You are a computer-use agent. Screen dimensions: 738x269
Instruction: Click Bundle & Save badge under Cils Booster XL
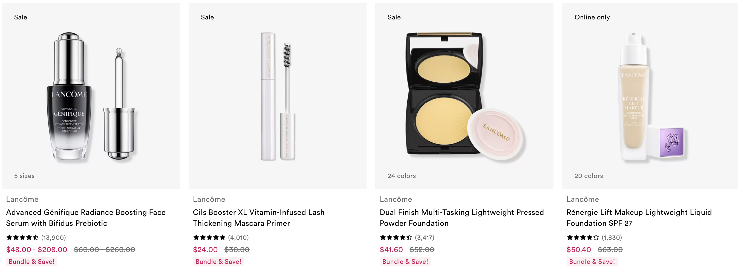pos(218,261)
